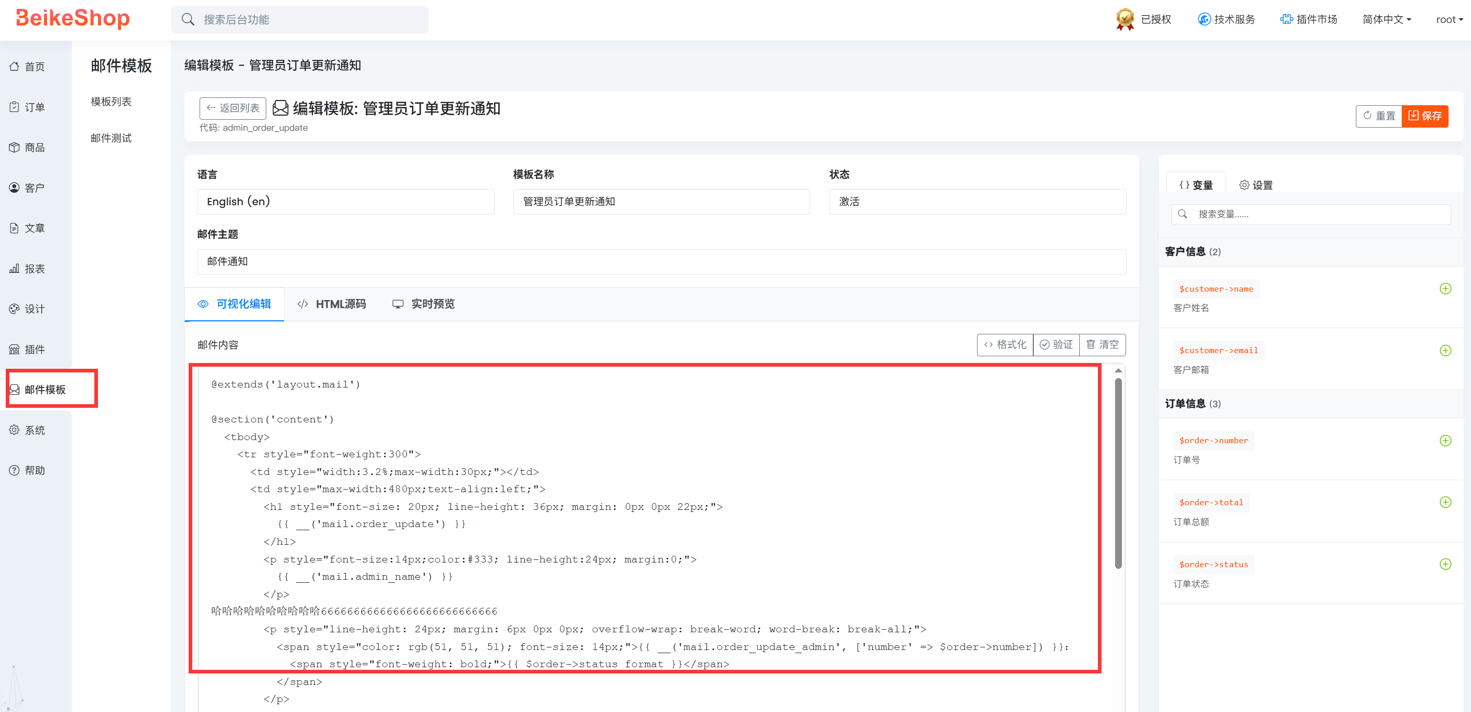Open the 语言 English (en) selector
Screen dimensions: 1471x712
point(345,202)
